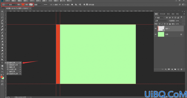187x98 pixels.
Task: Click the shape width input field
Action: [x=55, y=5]
